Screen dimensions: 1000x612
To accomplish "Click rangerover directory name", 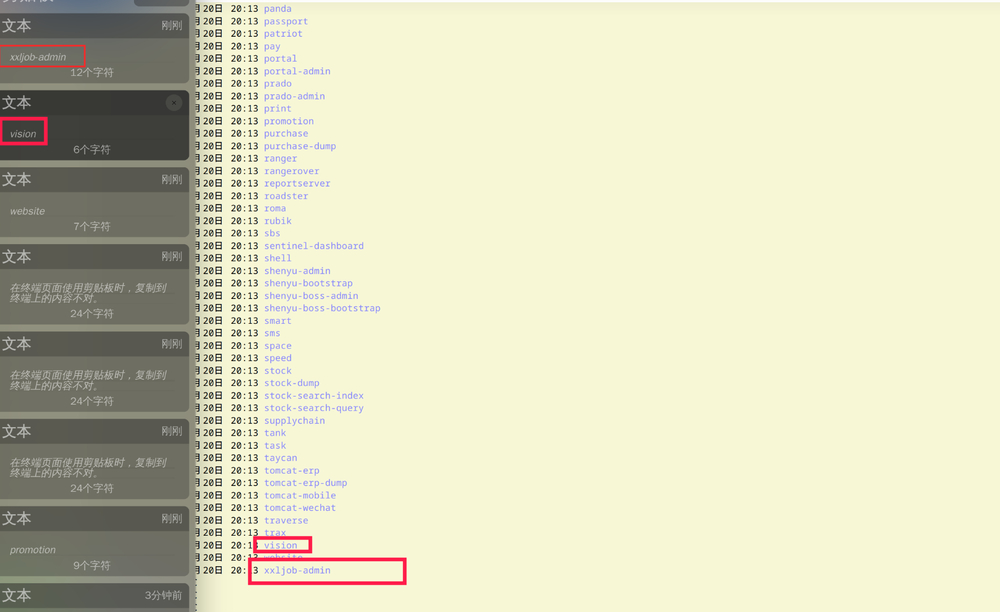I will click(x=292, y=171).
